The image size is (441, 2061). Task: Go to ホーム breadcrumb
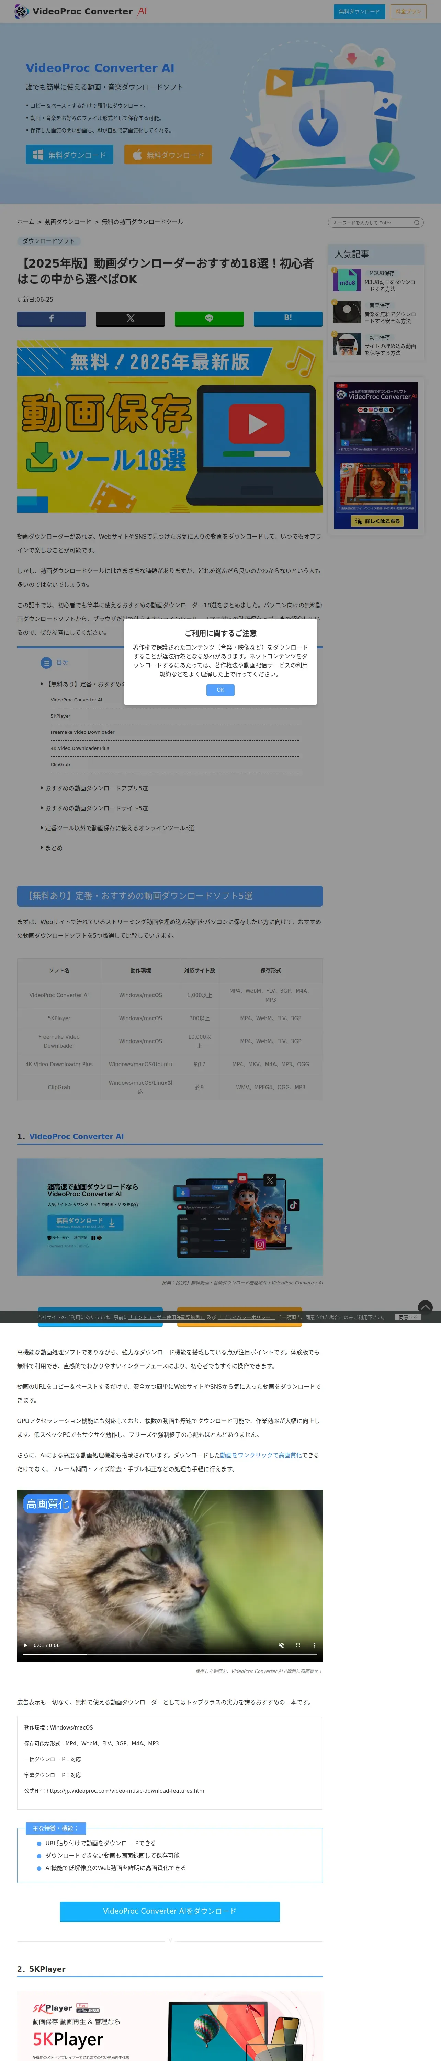(26, 222)
